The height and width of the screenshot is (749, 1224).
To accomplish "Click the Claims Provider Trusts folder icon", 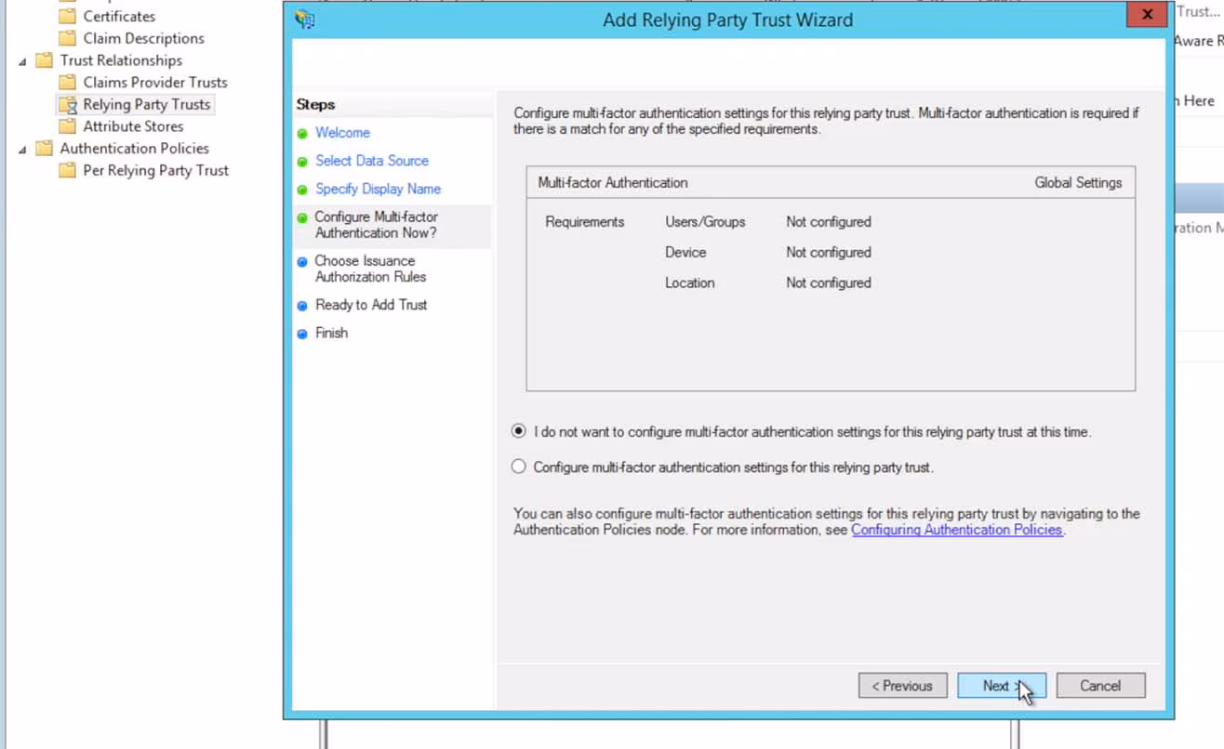I will (x=66, y=82).
